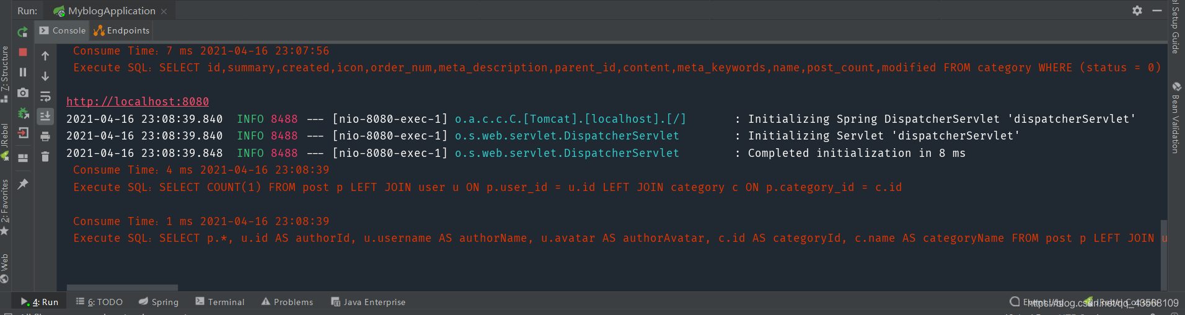Click 'o.a.c.c.C.[Tomcat].[localhost].[/]' logger name
Image resolution: width=1185 pixels, height=315 pixels.
pos(570,119)
